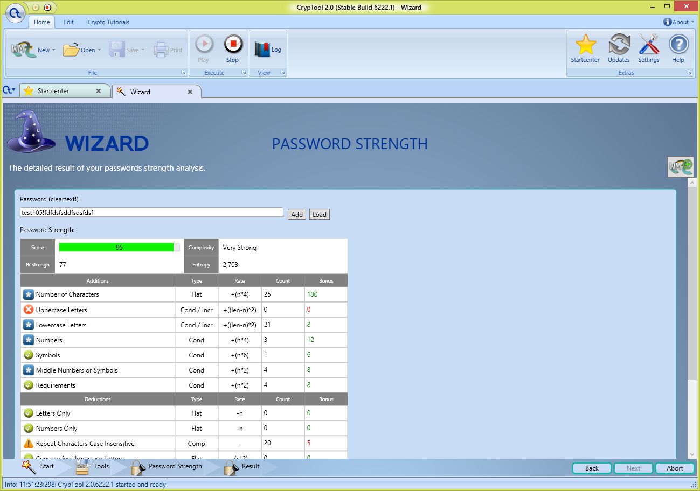
Task: Expand the Execute group launcher
Action: pyautogui.click(x=244, y=73)
